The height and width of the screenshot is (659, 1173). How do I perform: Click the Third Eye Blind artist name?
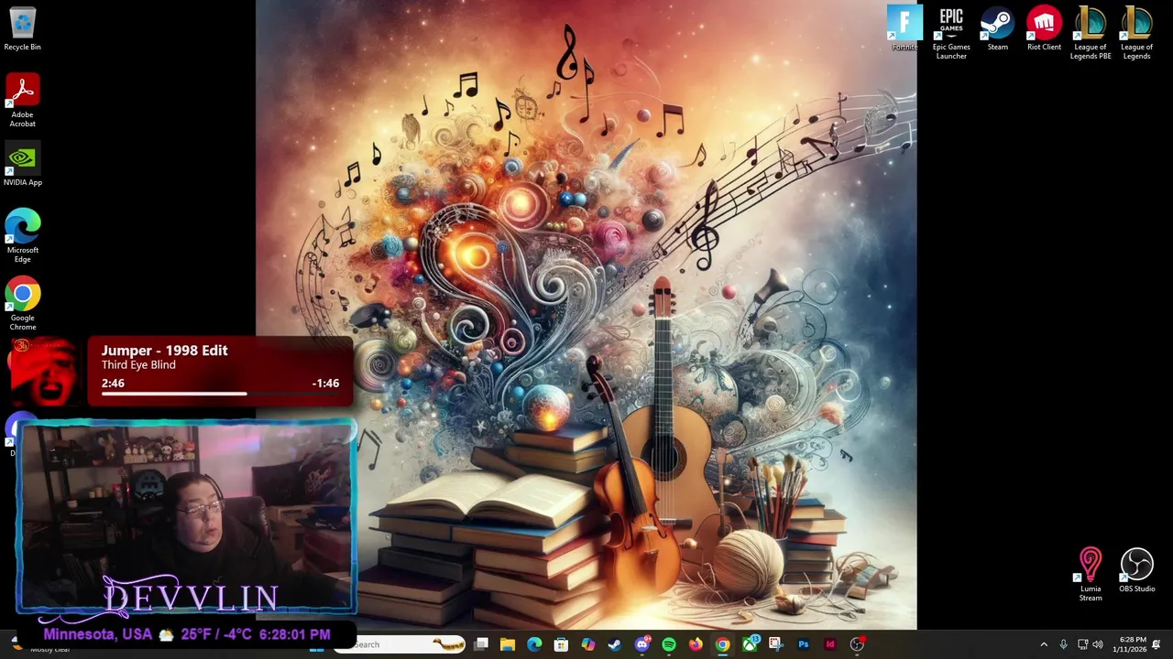138,365
